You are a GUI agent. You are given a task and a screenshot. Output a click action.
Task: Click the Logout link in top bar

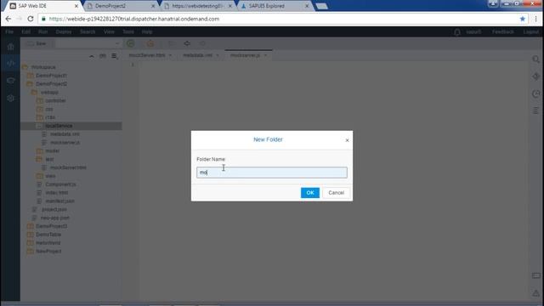pos(530,31)
